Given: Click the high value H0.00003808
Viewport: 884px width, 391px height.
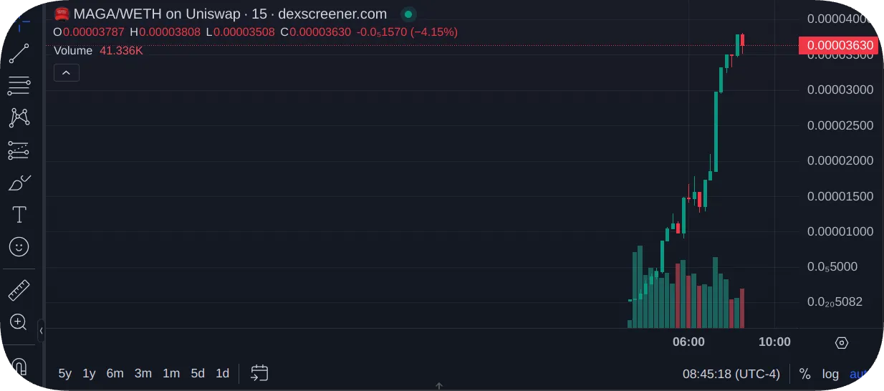Looking at the screenshot, I should 165,32.
